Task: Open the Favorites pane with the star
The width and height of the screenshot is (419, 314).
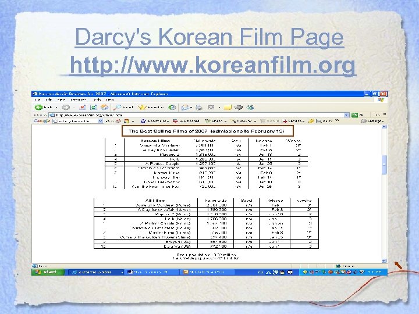Action: [151, 108]
